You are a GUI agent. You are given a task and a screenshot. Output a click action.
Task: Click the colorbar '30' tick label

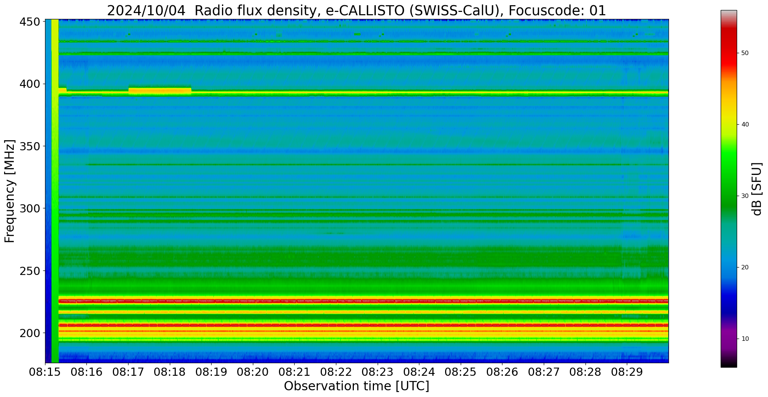pos(745,196)
